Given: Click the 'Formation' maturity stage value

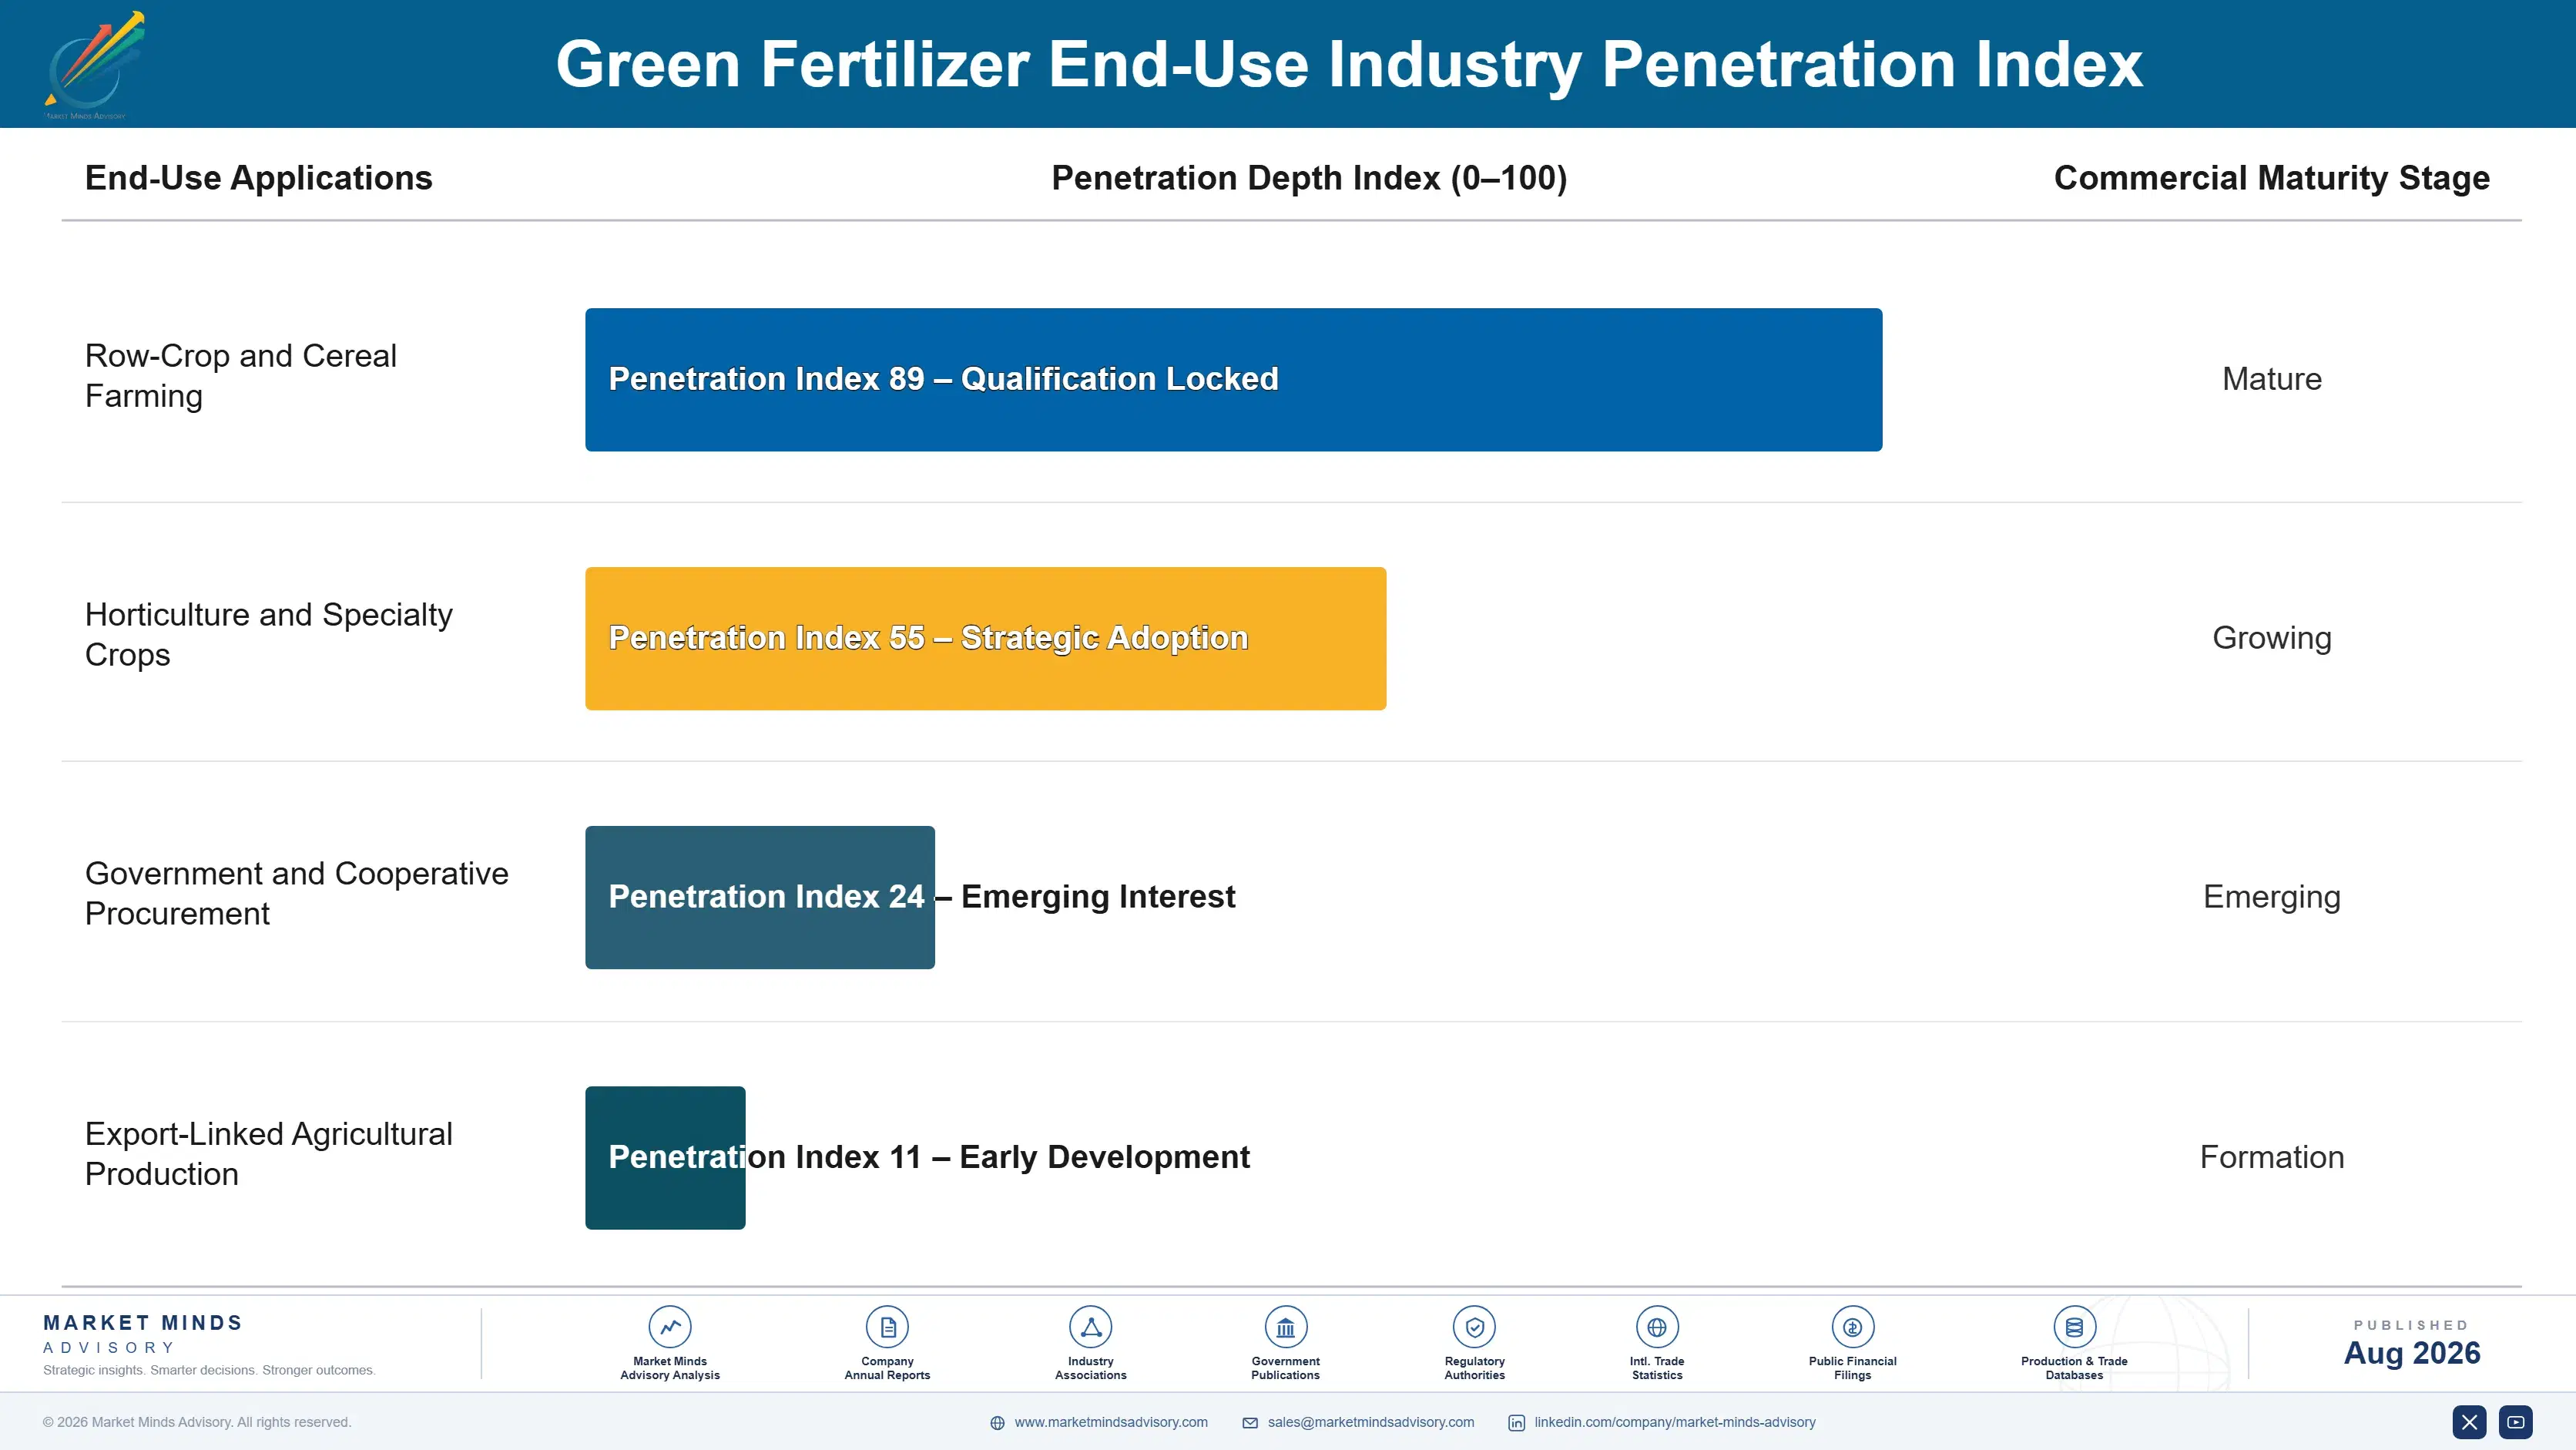Looking at the screenshot, I should (2272, 1157).
